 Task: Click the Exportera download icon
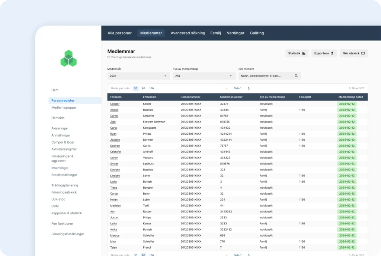tap(332, 53)
